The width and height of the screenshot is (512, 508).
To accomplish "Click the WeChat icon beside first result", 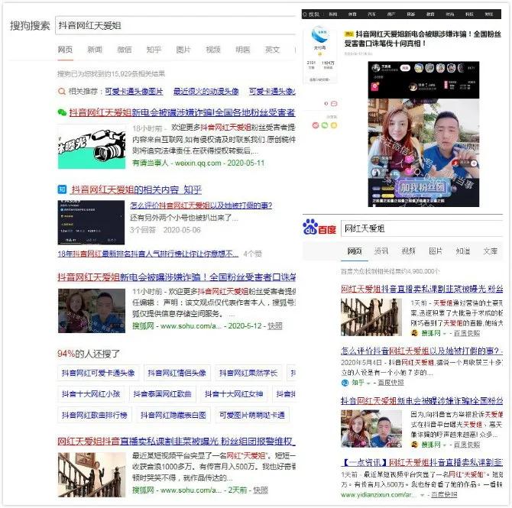I will 62,112.
